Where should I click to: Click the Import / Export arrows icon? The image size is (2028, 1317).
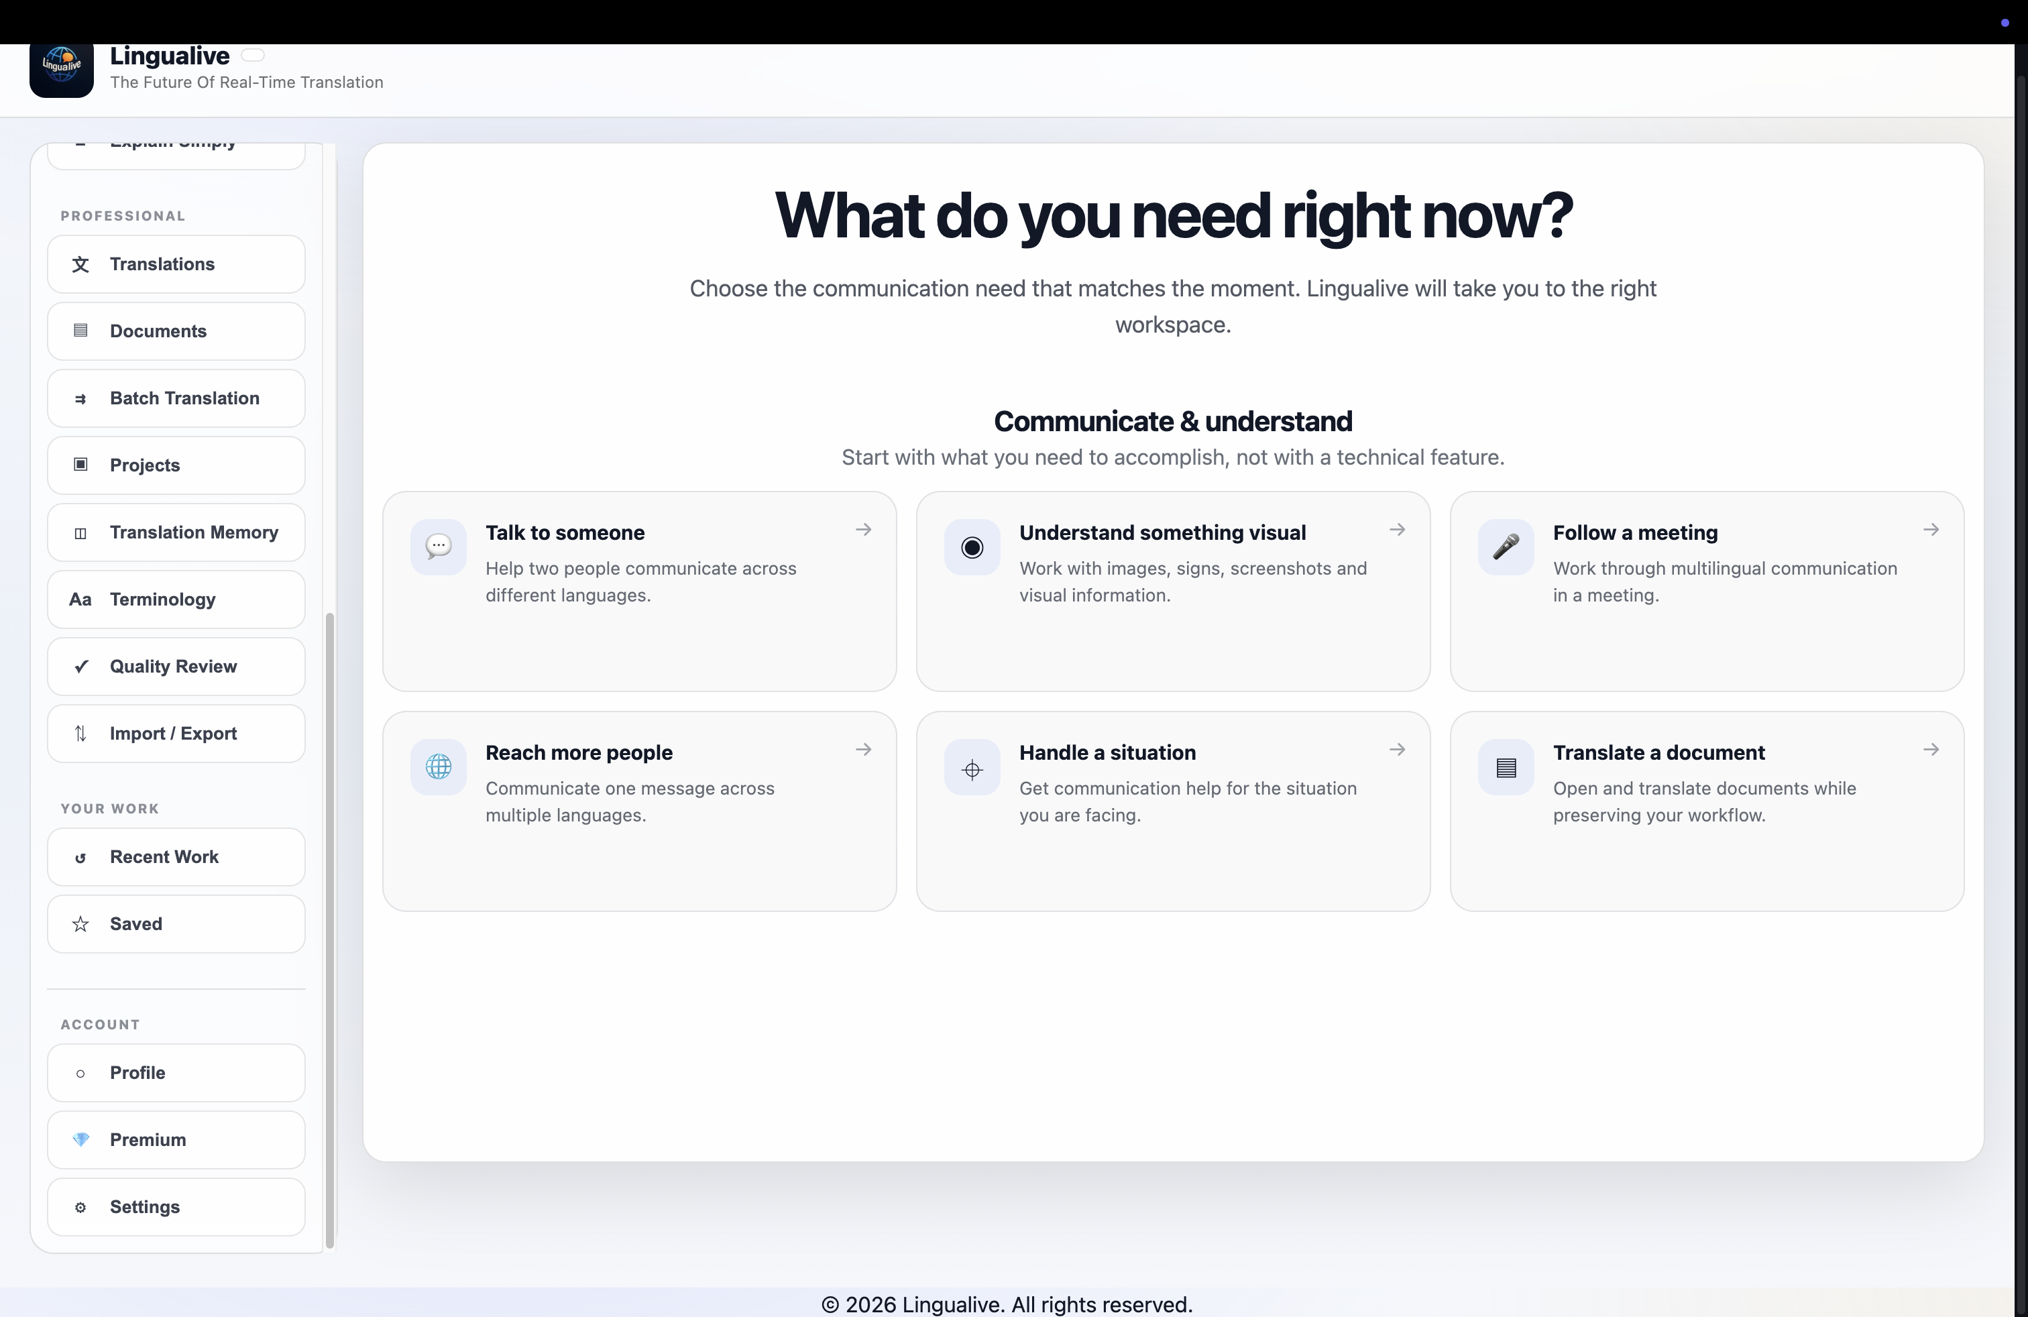coord(80,734)
